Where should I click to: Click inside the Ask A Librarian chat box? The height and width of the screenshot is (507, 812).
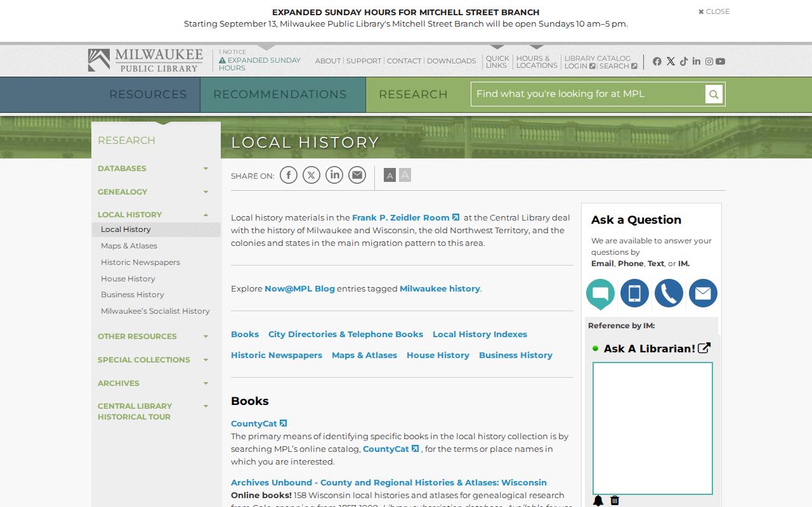653,428
